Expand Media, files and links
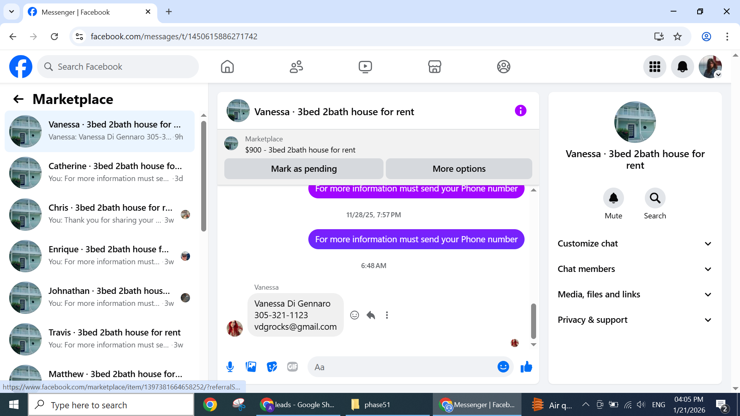Screen dimensions: 740x416 point(635,294)
